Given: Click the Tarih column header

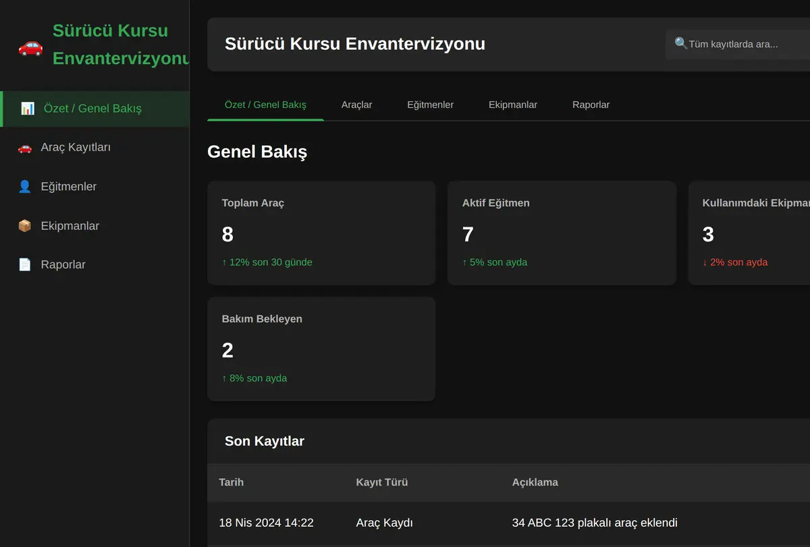Looking at the screenshot, I should click(232, 482).
